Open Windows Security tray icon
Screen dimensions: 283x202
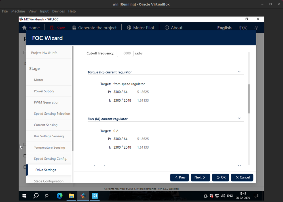(x=211, y=196)
